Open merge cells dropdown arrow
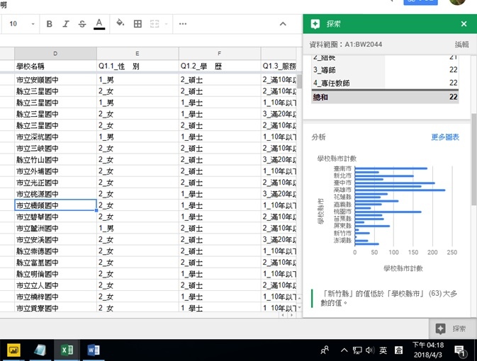 [x=166, y=23]
